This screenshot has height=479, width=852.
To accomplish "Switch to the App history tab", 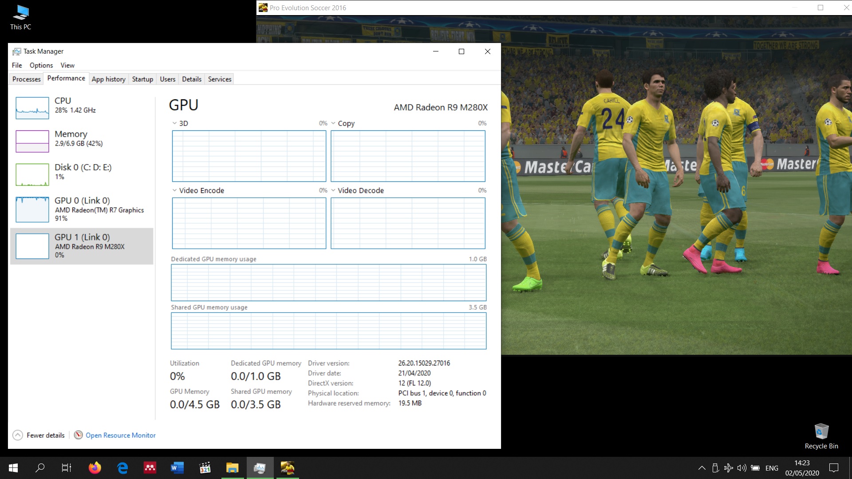I will pos(109,79).
